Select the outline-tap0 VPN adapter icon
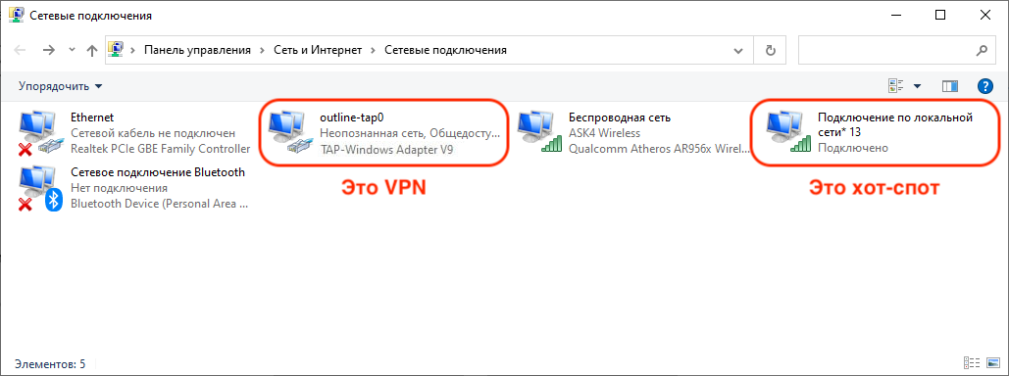This screenshot has height=376, width=1009. click(289, 134)
